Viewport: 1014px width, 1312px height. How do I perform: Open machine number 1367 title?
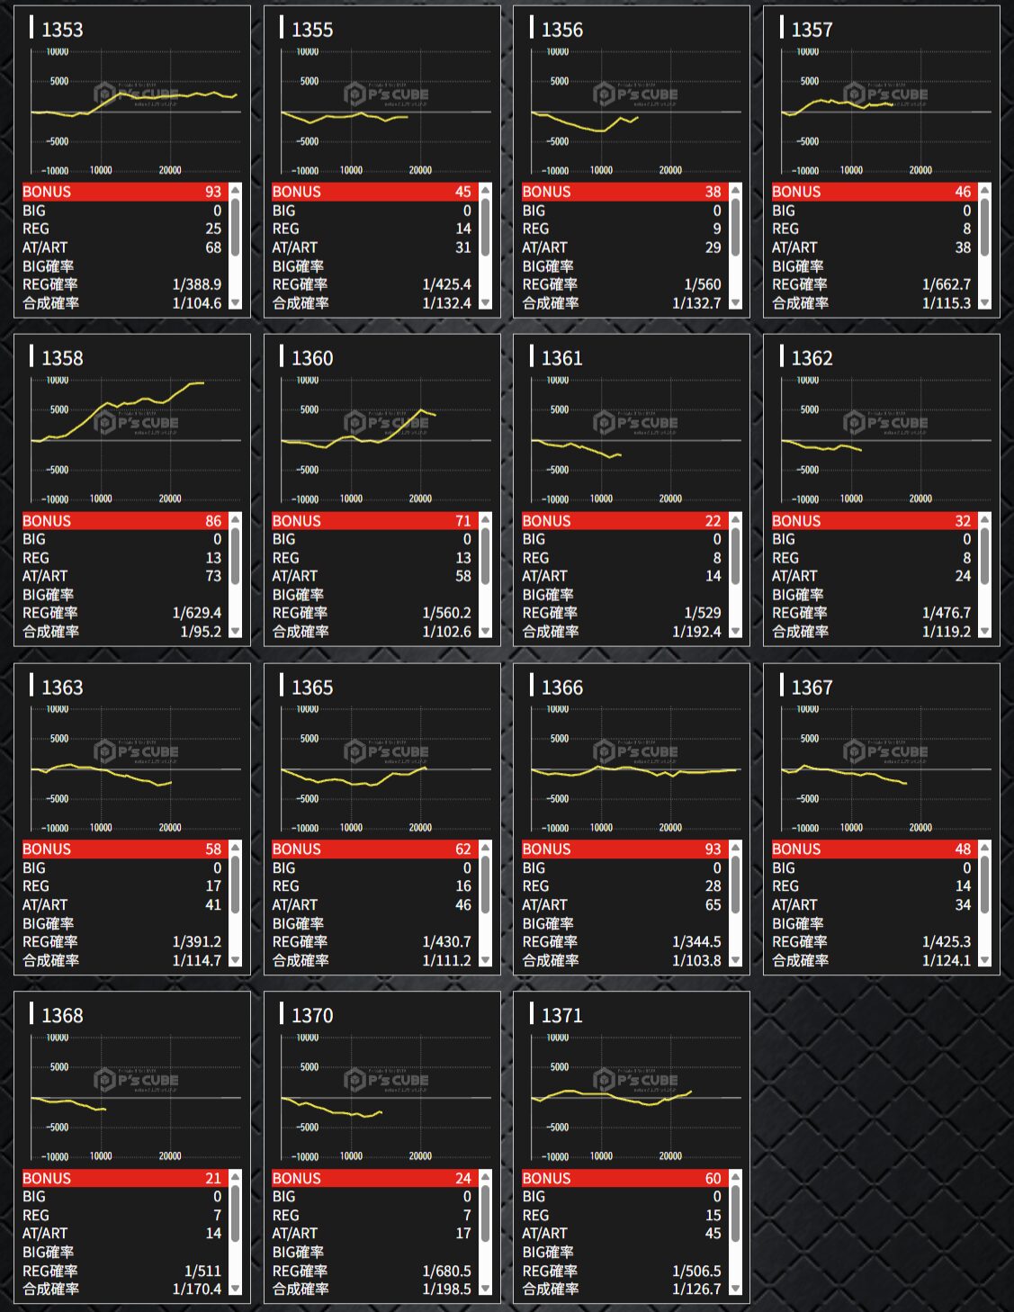pyautogui.click(x=812, y=687)
